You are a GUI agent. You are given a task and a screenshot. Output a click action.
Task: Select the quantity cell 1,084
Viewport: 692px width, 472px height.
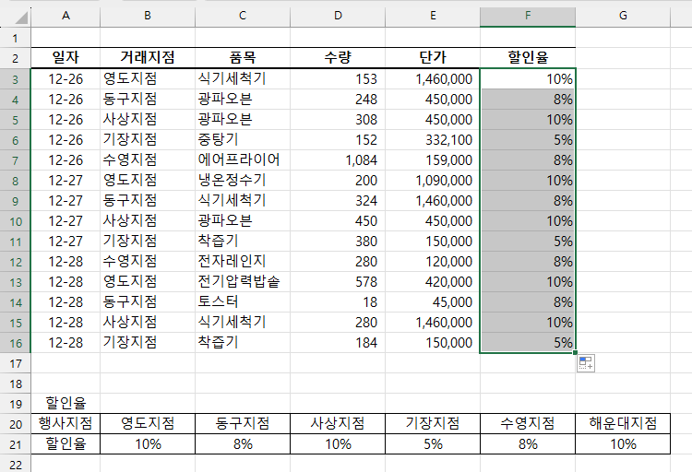click(338, 159)
